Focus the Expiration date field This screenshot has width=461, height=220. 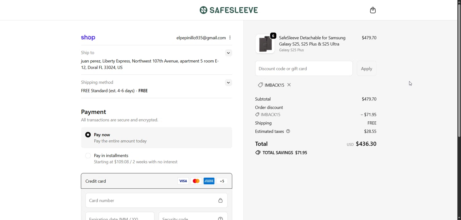120,216
